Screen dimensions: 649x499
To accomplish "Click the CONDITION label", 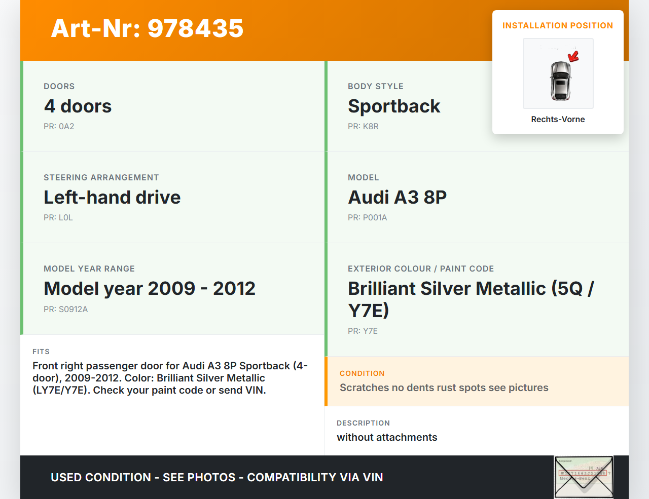I will pyautogui.click(x=362, y=373).
